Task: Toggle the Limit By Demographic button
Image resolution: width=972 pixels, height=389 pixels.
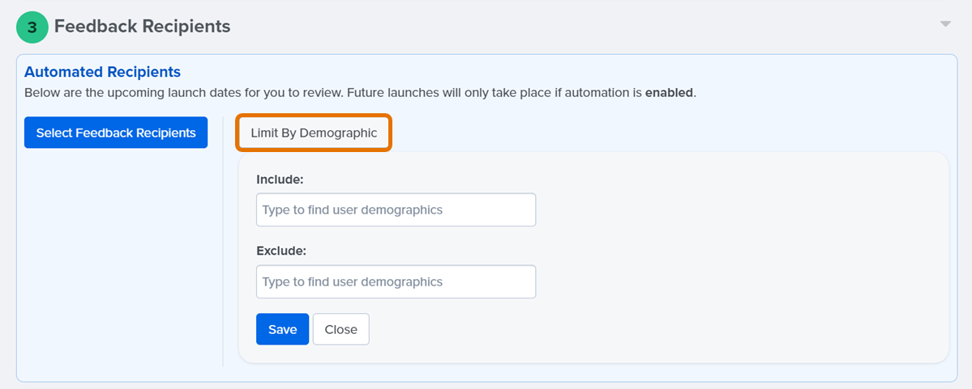Action: coord(314,133)
